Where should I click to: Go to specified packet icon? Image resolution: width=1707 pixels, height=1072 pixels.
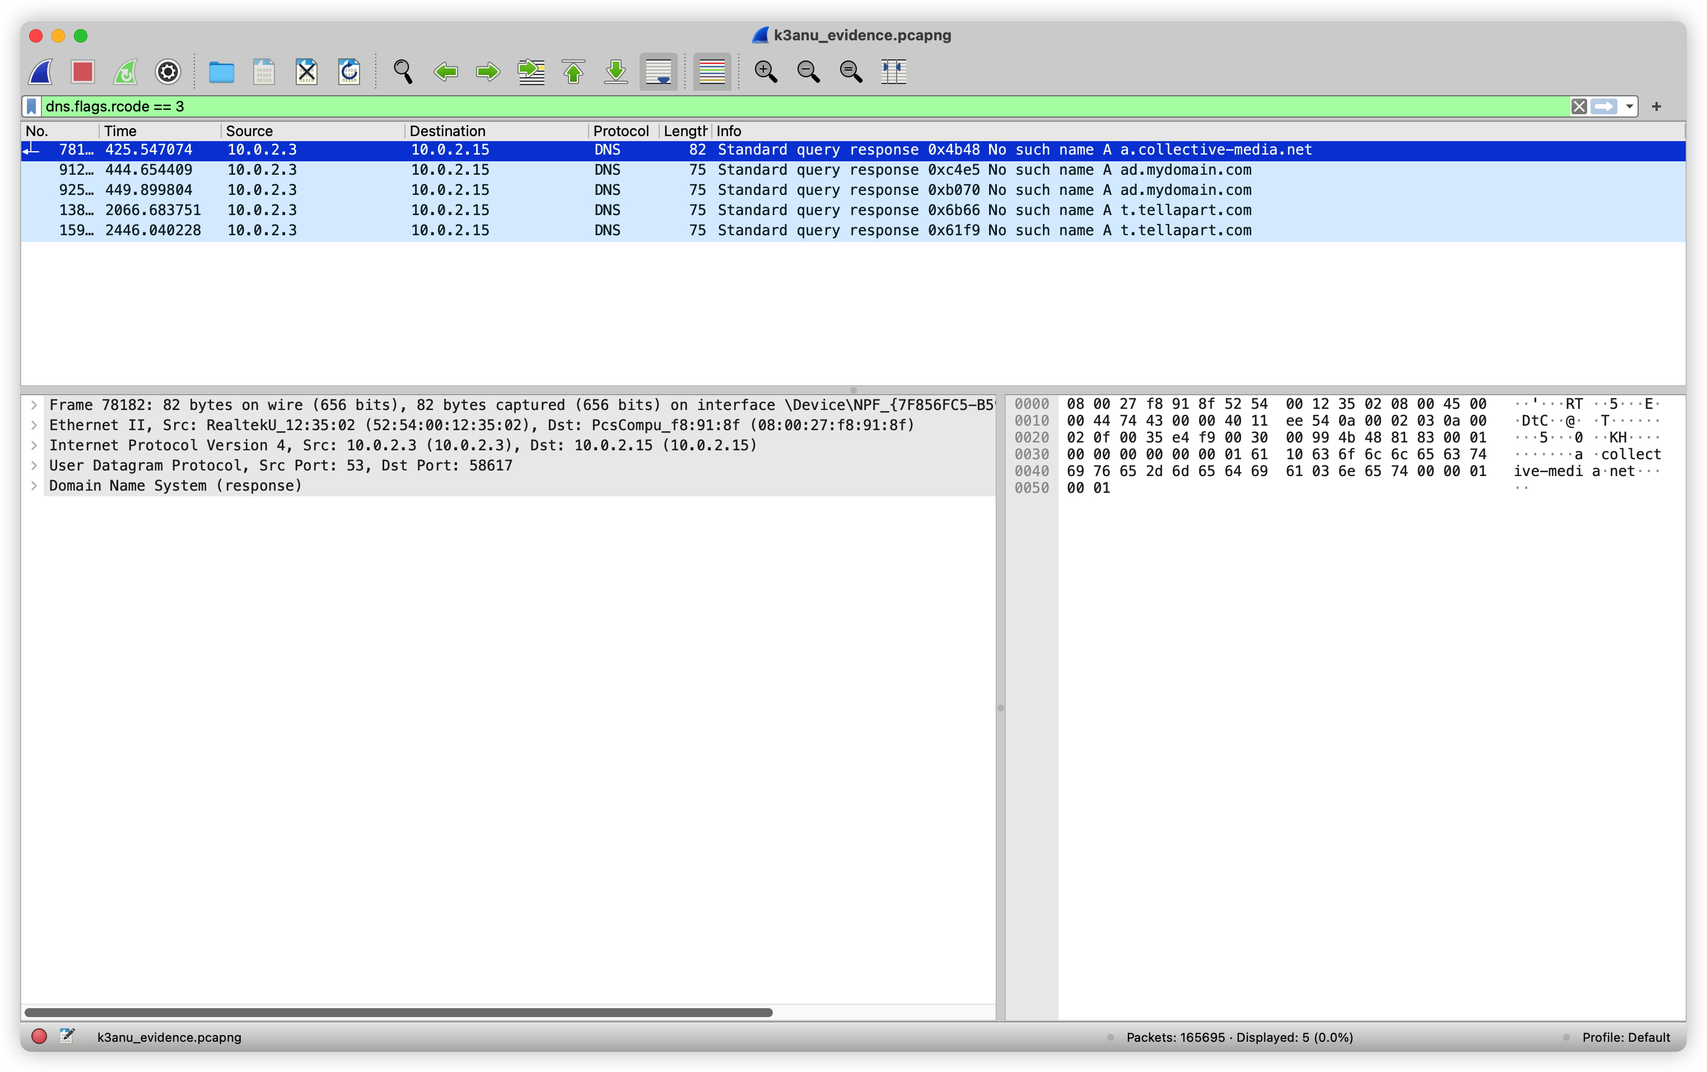pos(531,72)
